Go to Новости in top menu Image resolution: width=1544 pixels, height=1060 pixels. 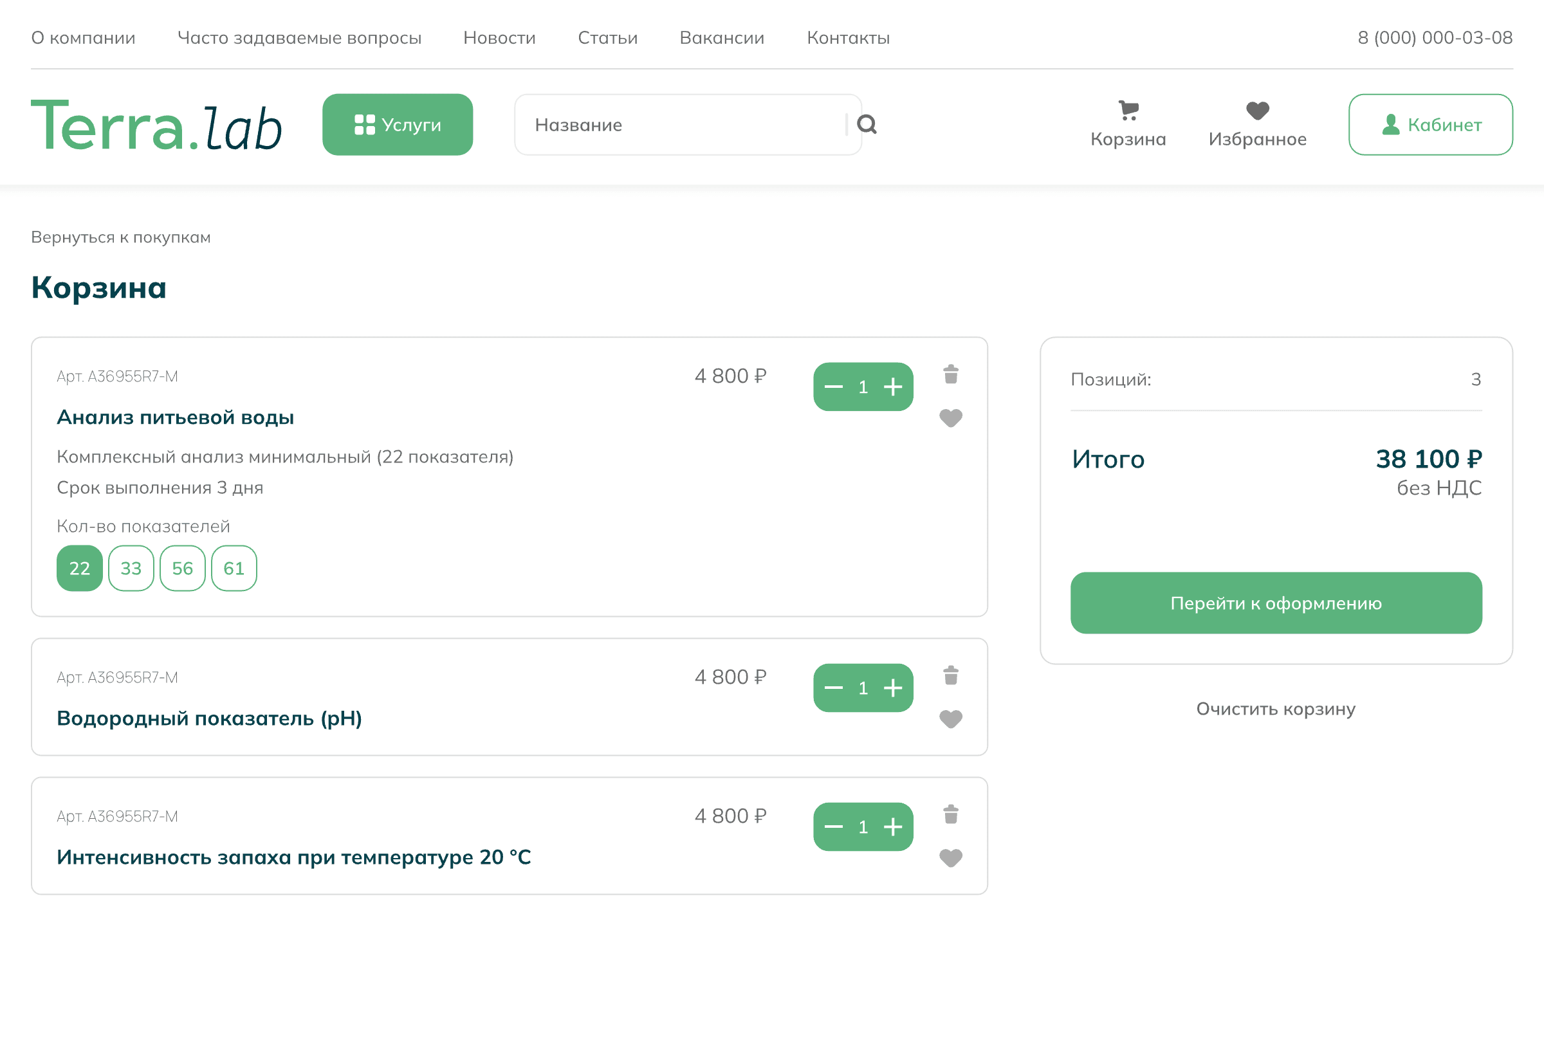(x=499, y=38)
